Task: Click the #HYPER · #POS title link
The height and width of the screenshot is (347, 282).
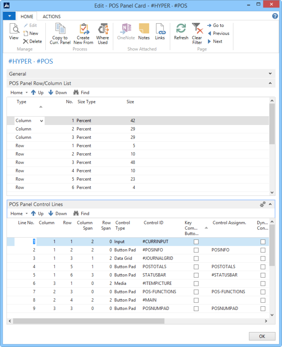Action: [x=31, y=61]
